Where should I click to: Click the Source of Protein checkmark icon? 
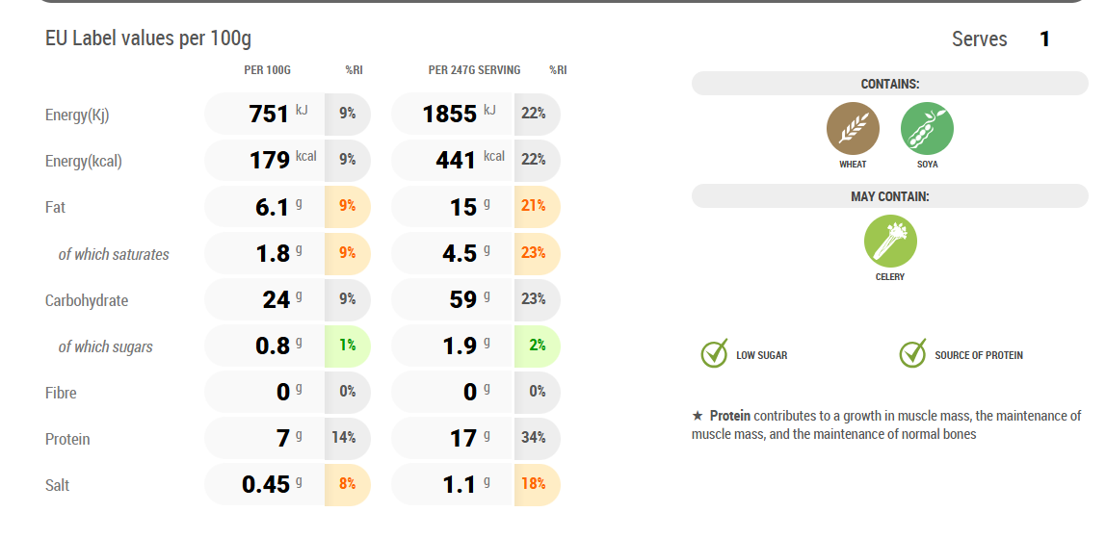(912, 354)
